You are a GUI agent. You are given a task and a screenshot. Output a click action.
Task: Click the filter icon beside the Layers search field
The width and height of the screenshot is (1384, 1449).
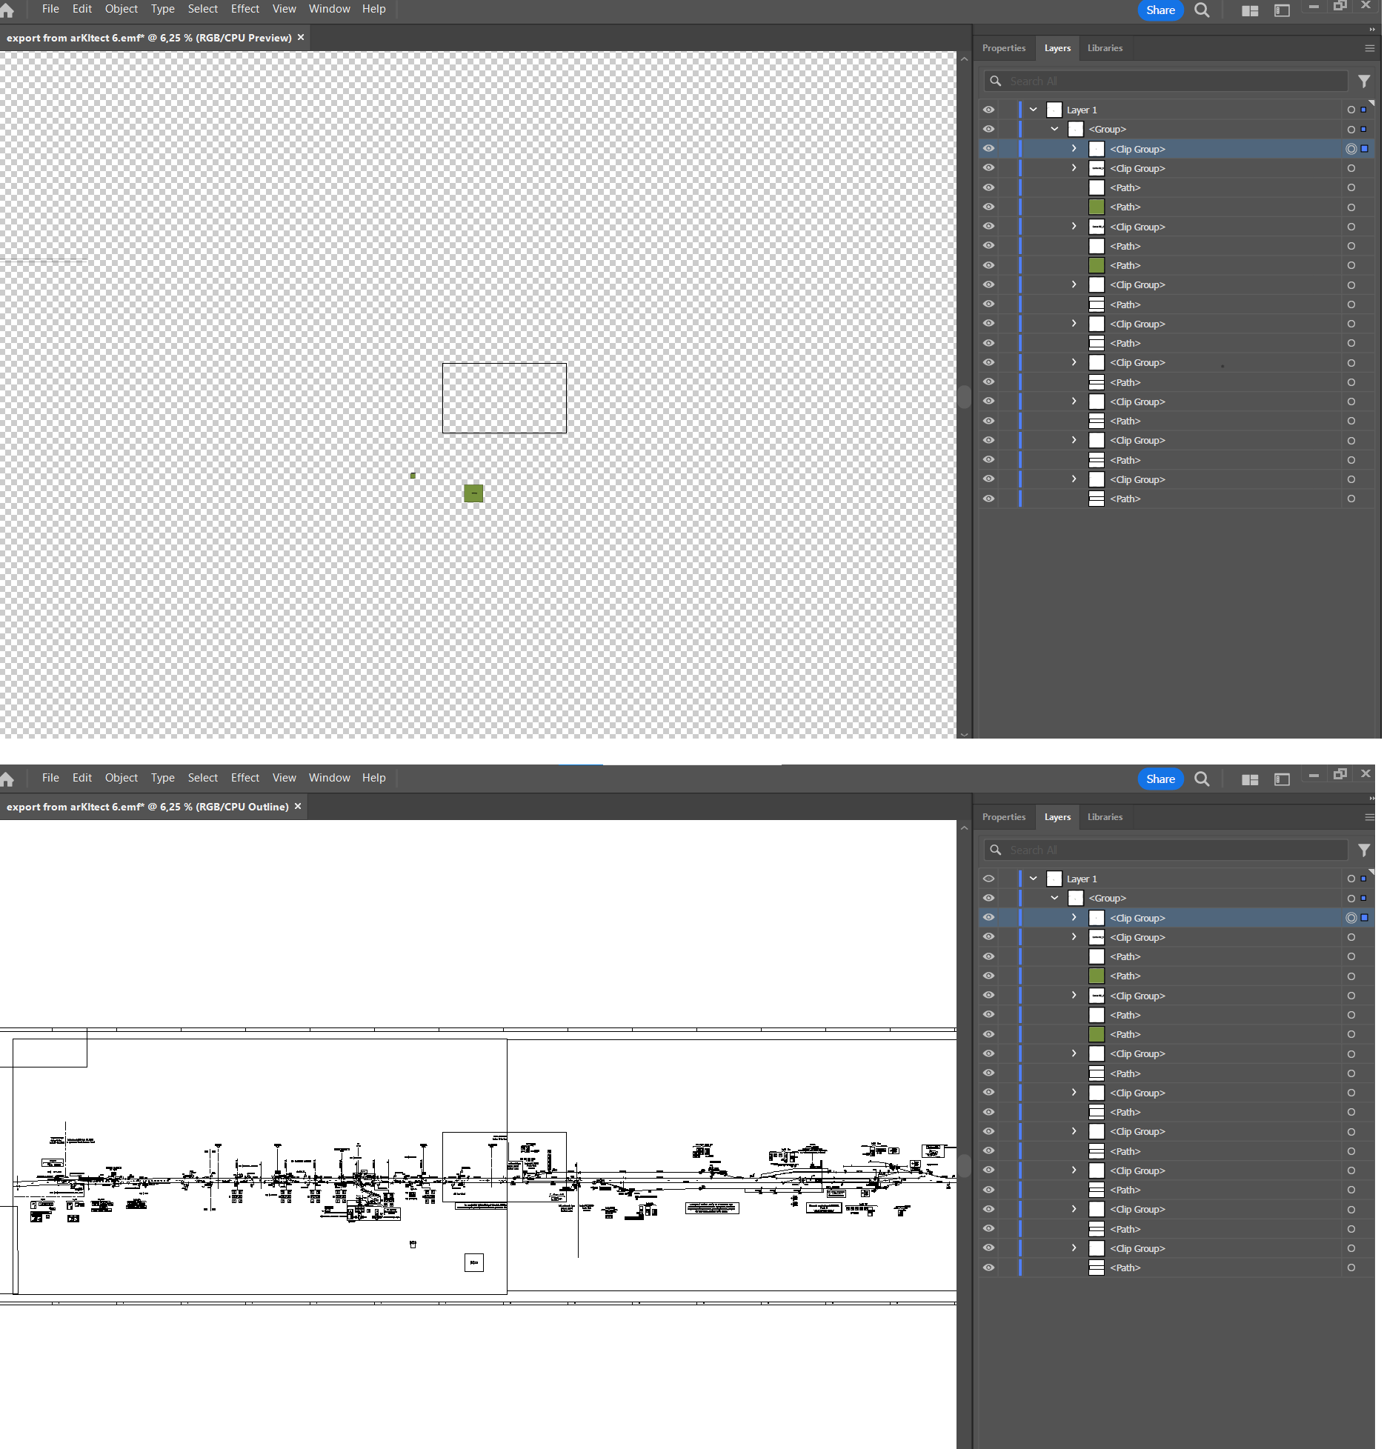coord(1363,81)
